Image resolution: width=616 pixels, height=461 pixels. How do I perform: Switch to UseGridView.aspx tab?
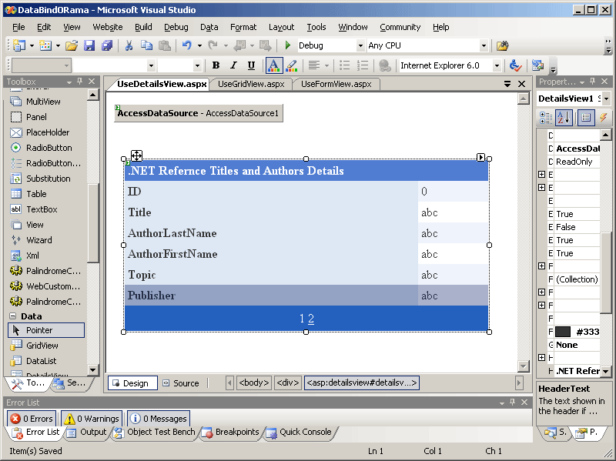point(251,85)
